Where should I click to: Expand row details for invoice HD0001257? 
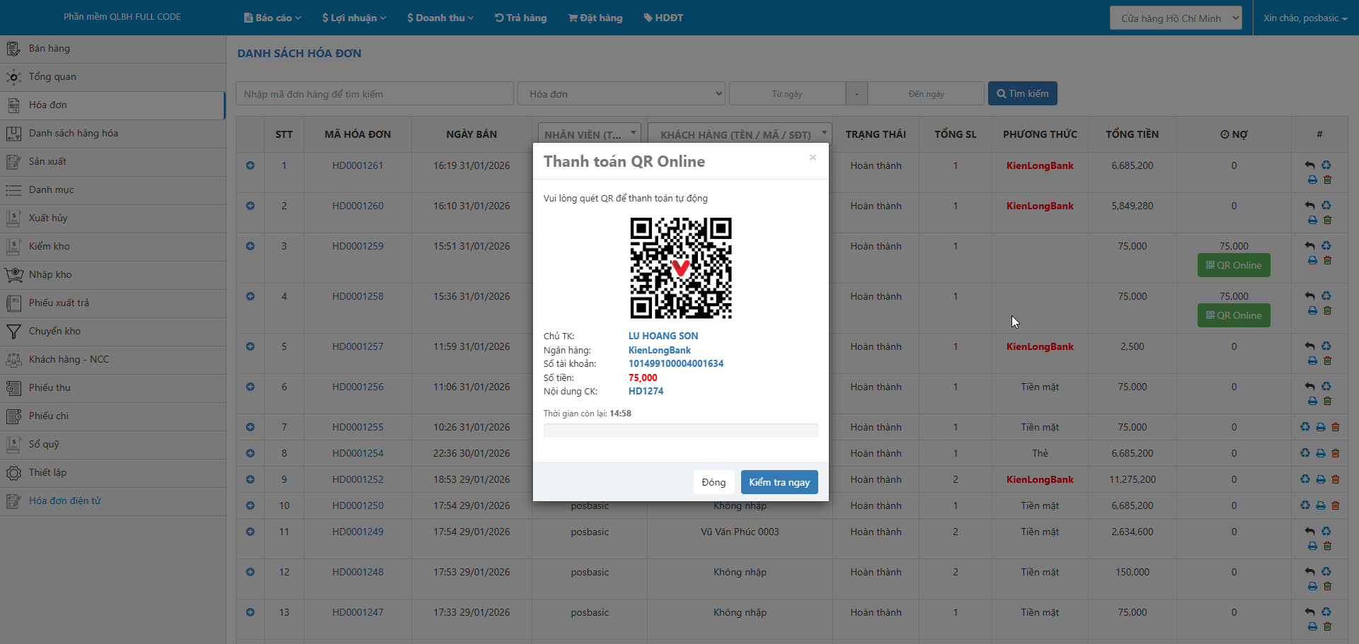point(249,346)
